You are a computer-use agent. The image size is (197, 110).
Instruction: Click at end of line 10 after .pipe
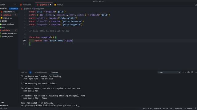pos(72,41)
